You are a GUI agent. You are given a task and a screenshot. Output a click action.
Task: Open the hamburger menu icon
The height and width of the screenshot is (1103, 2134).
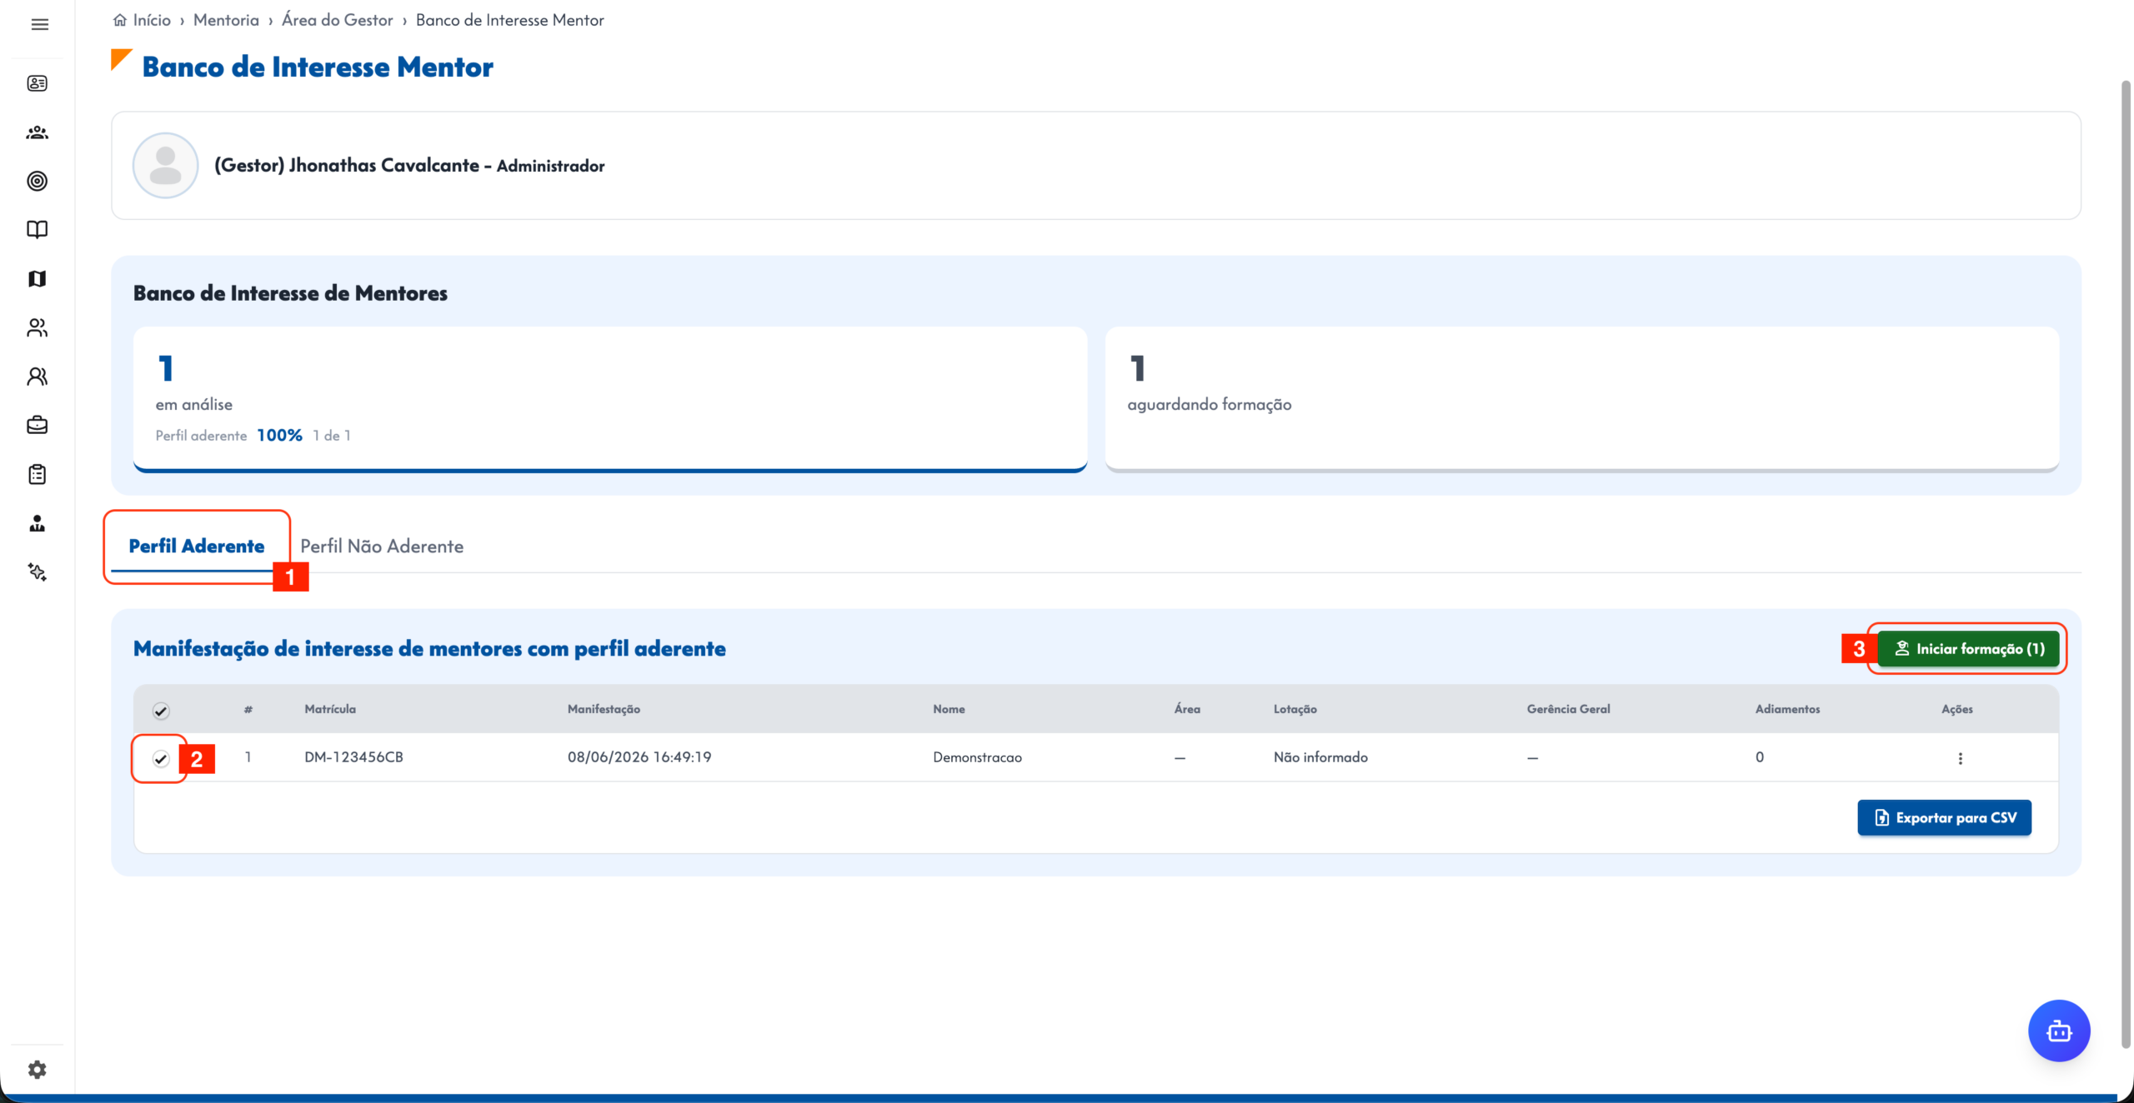pyautogui.click(x=39, y=24)
